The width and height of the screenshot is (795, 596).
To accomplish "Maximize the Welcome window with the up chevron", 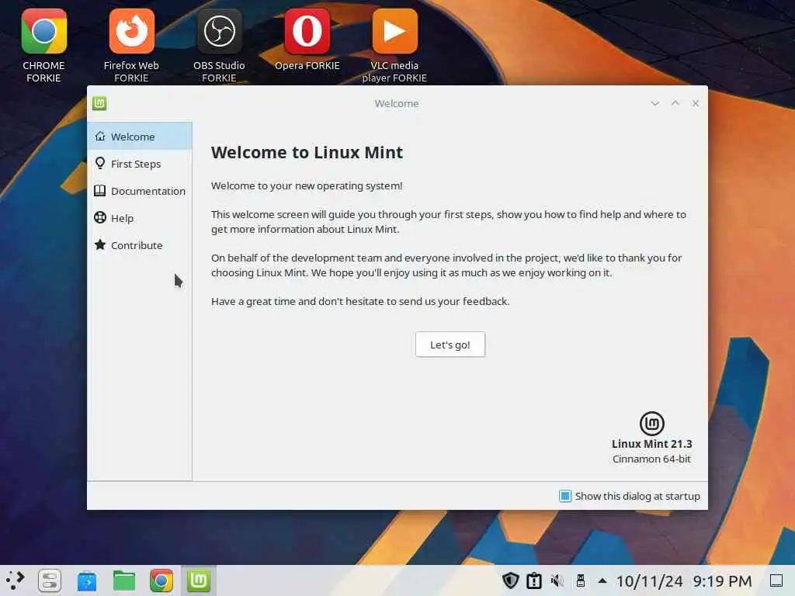I will pyautogui.click(x=675, y=103).
